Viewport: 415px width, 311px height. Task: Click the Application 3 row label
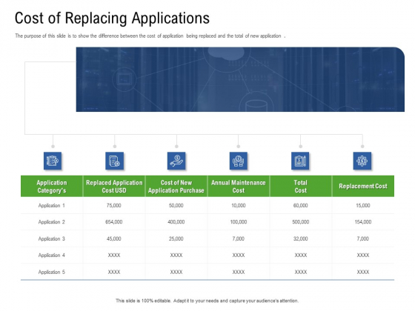(52, 238)
